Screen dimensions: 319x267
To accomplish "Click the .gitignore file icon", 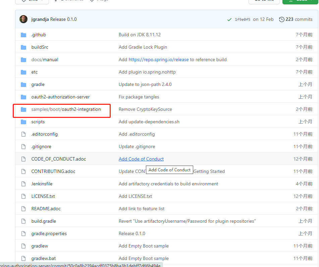I will (23, 147).
